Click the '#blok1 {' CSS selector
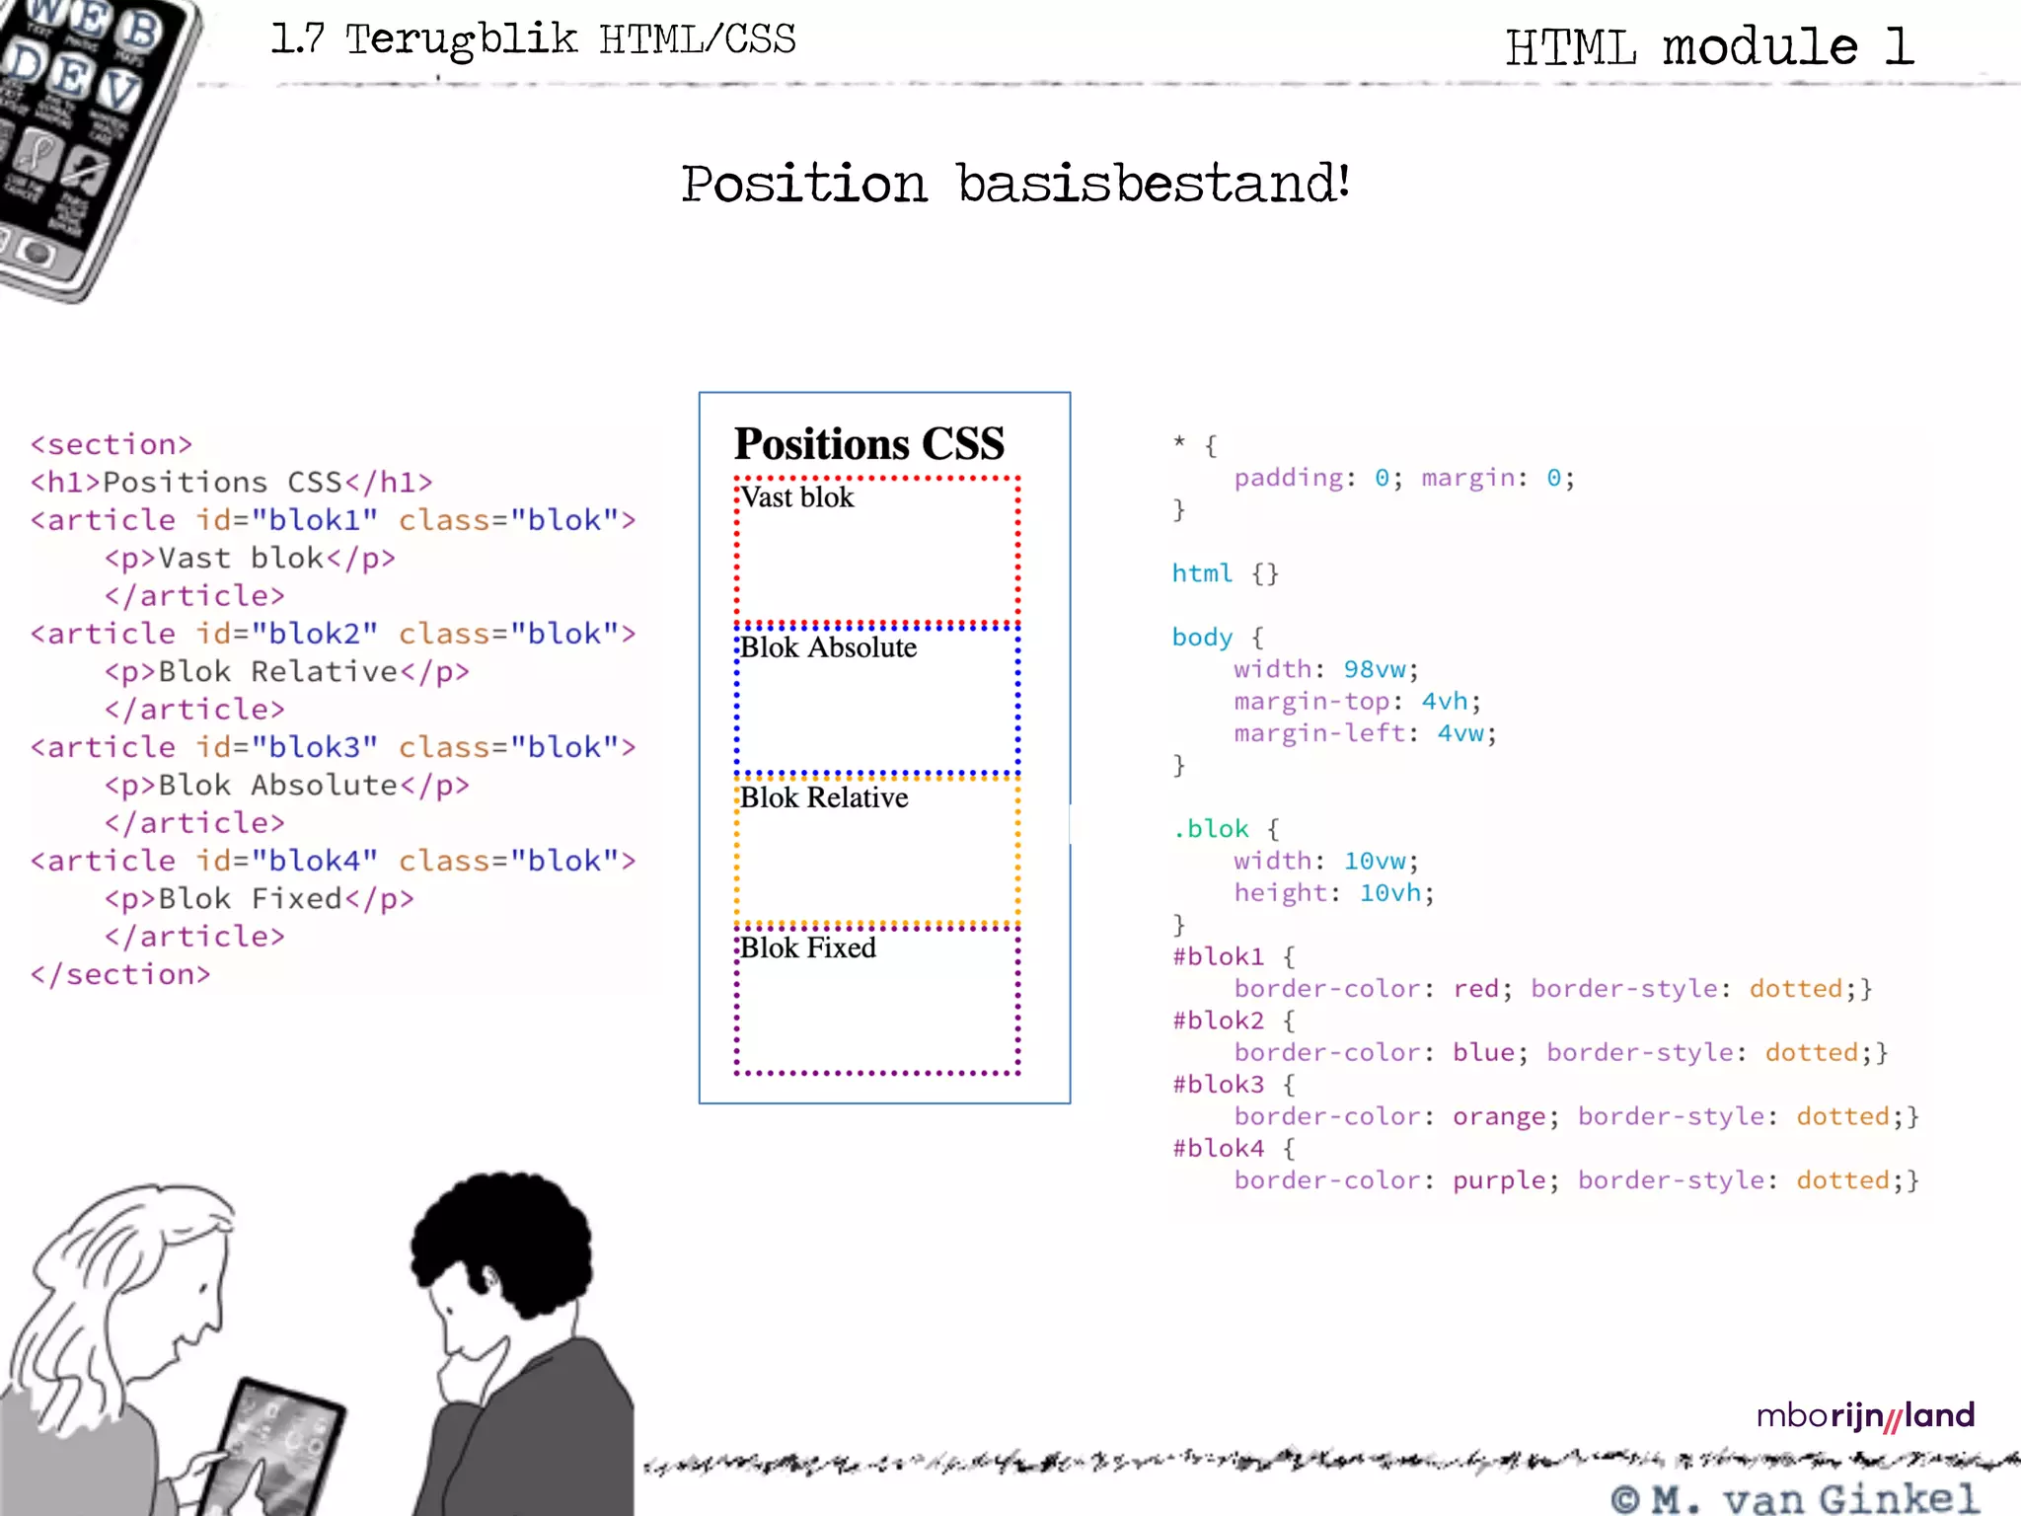2021x1516 pixels. 1234,956
